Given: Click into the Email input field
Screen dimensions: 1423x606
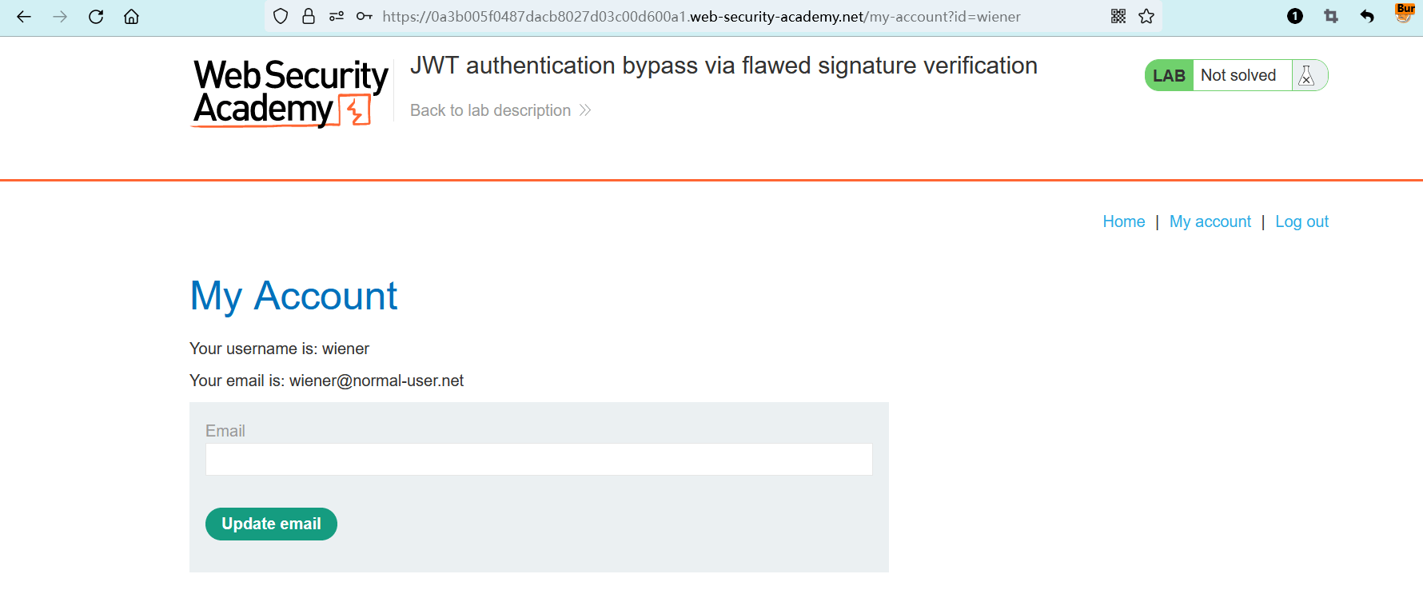Looking at the screenshot, I should [539, 460].
